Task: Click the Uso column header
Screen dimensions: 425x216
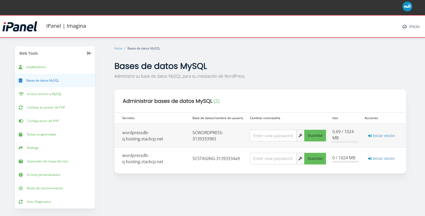Action: click(335, 118)
